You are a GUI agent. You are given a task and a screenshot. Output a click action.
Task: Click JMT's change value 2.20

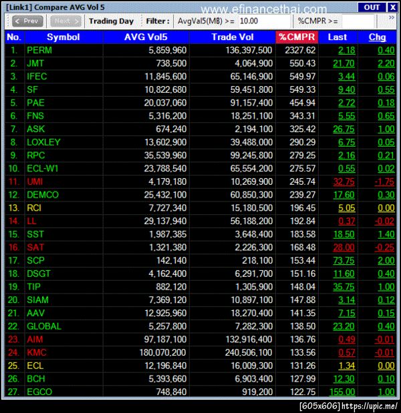click(386, 63)
